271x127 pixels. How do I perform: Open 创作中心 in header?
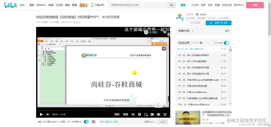pyautogui.click(x=239, y=5)
